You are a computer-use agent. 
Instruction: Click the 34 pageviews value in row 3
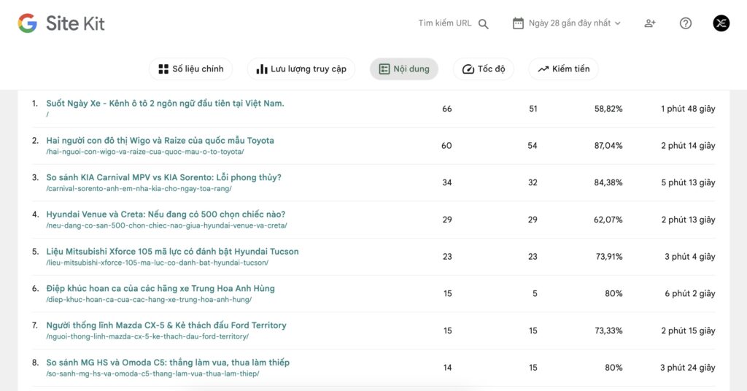[447, 182]
